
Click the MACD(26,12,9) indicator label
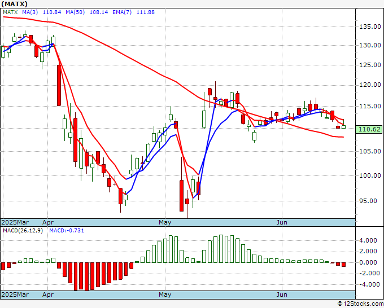point(23,231)
